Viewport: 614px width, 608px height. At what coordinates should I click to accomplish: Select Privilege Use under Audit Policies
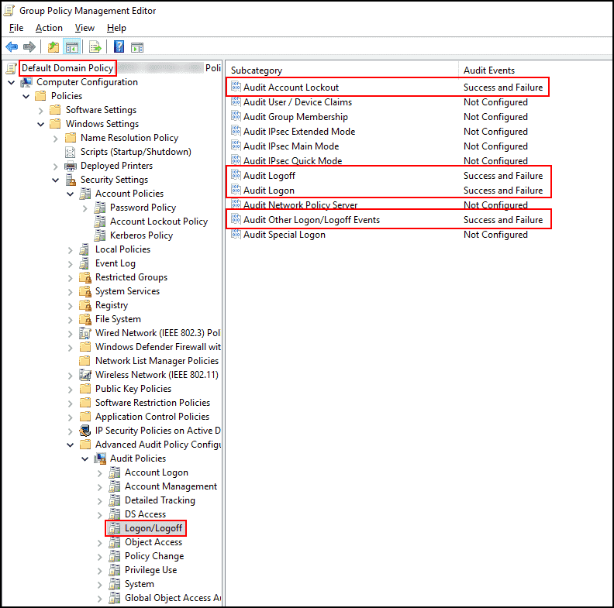[150, 571]
